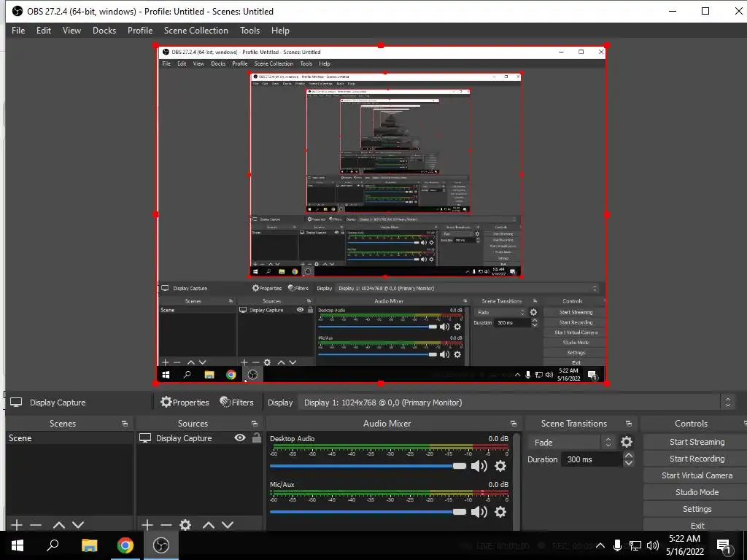Click the Desktop Audio level meter
The height and width of the screenshot is (560, 747).
(x=391, y=448)
